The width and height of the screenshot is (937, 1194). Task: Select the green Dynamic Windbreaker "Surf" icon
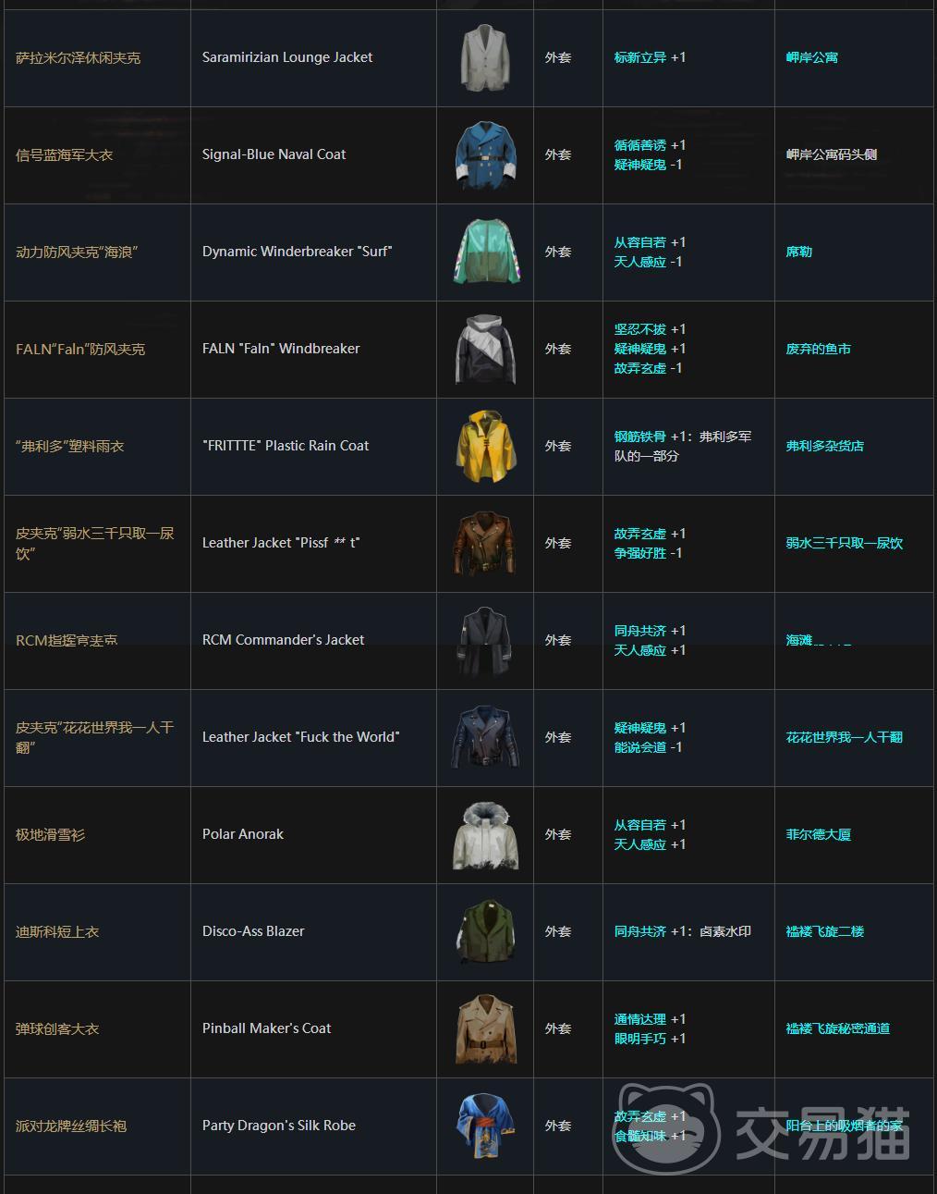coord(484,252)
